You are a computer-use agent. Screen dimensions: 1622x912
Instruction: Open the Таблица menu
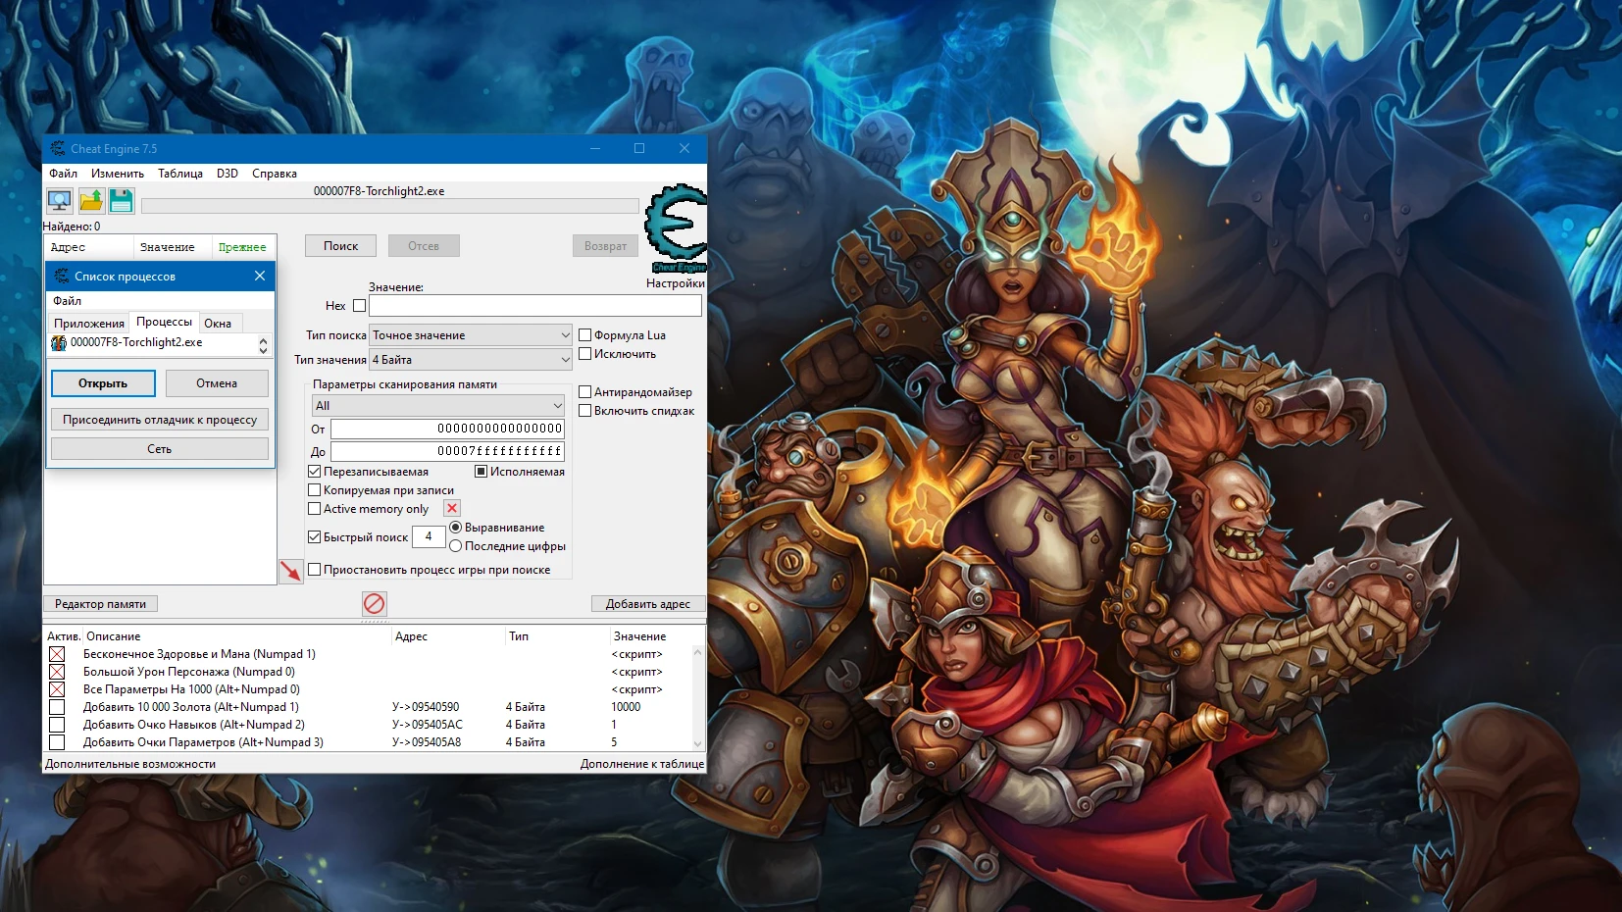click(x=181, y=173)
